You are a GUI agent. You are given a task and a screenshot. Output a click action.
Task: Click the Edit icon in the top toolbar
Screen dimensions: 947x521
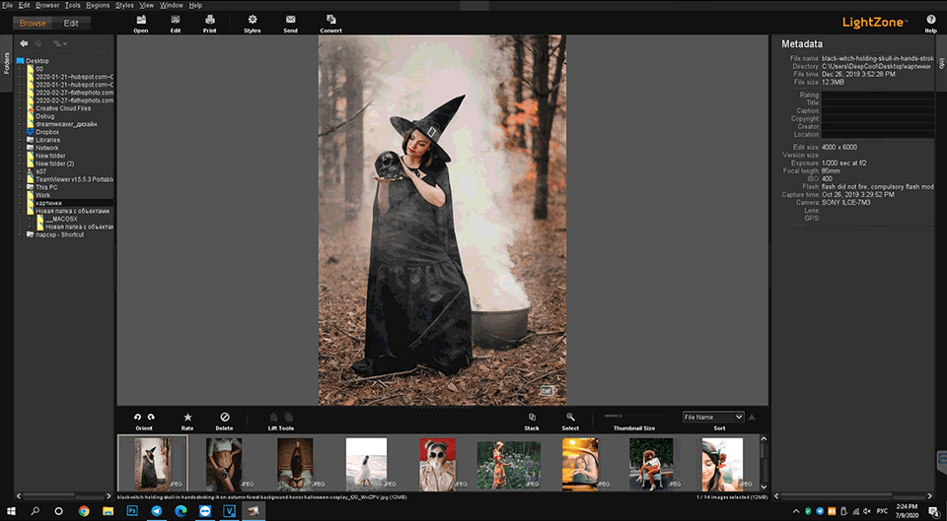coord(176,20)
